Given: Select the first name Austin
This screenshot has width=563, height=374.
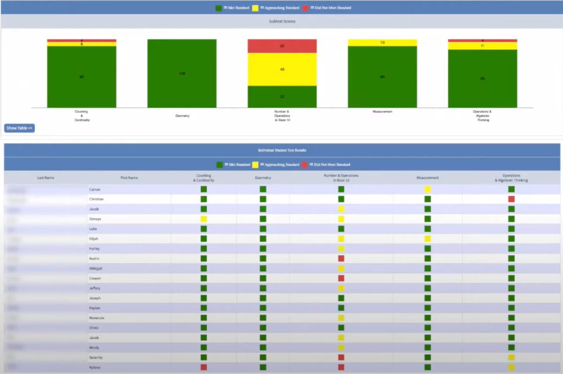Looking at the screenshot, I should click(95, 258).
